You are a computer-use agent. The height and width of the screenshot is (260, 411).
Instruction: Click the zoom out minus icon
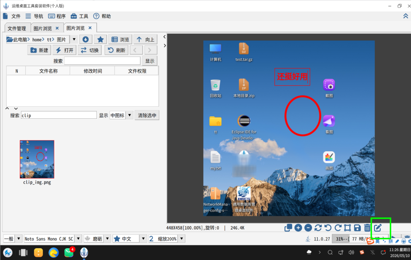coord(308,228)
